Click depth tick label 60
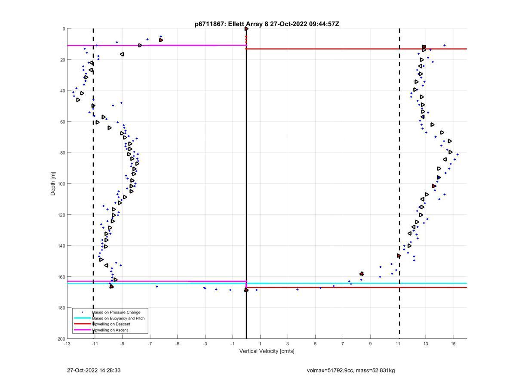The height and width of the screenshot is (381, 516). tap(62, 122)
